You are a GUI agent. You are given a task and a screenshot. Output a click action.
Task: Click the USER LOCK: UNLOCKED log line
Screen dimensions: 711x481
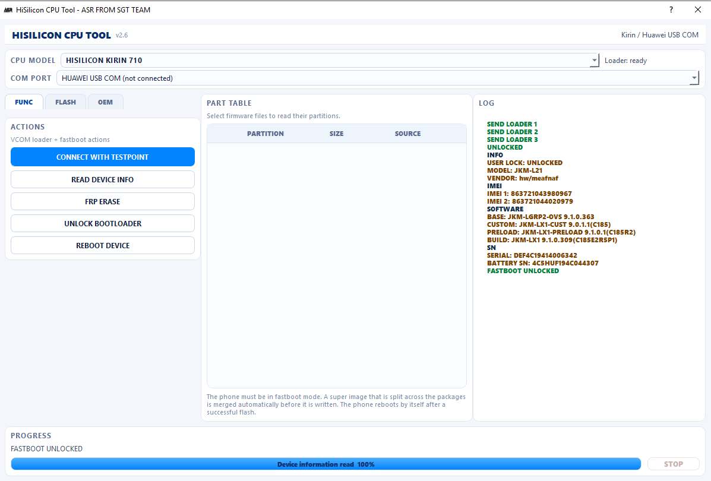524,163
